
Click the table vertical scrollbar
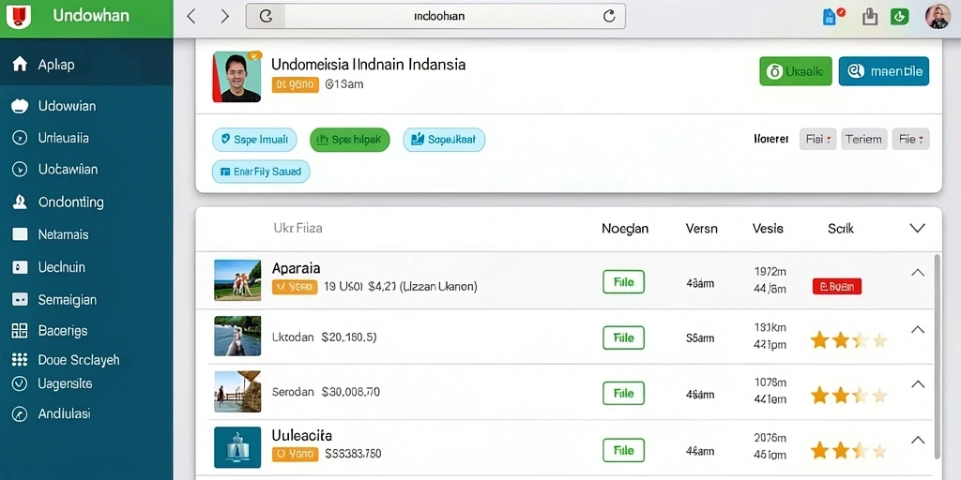click(938, 355)
